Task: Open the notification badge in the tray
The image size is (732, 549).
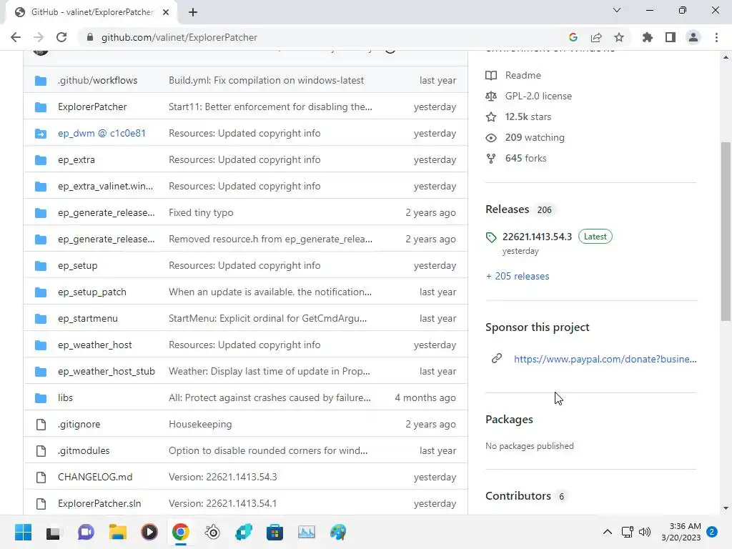Action: point(712,532)
